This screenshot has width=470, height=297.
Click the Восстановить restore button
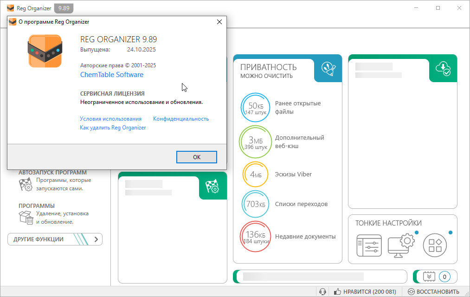(x=433, y=292)
